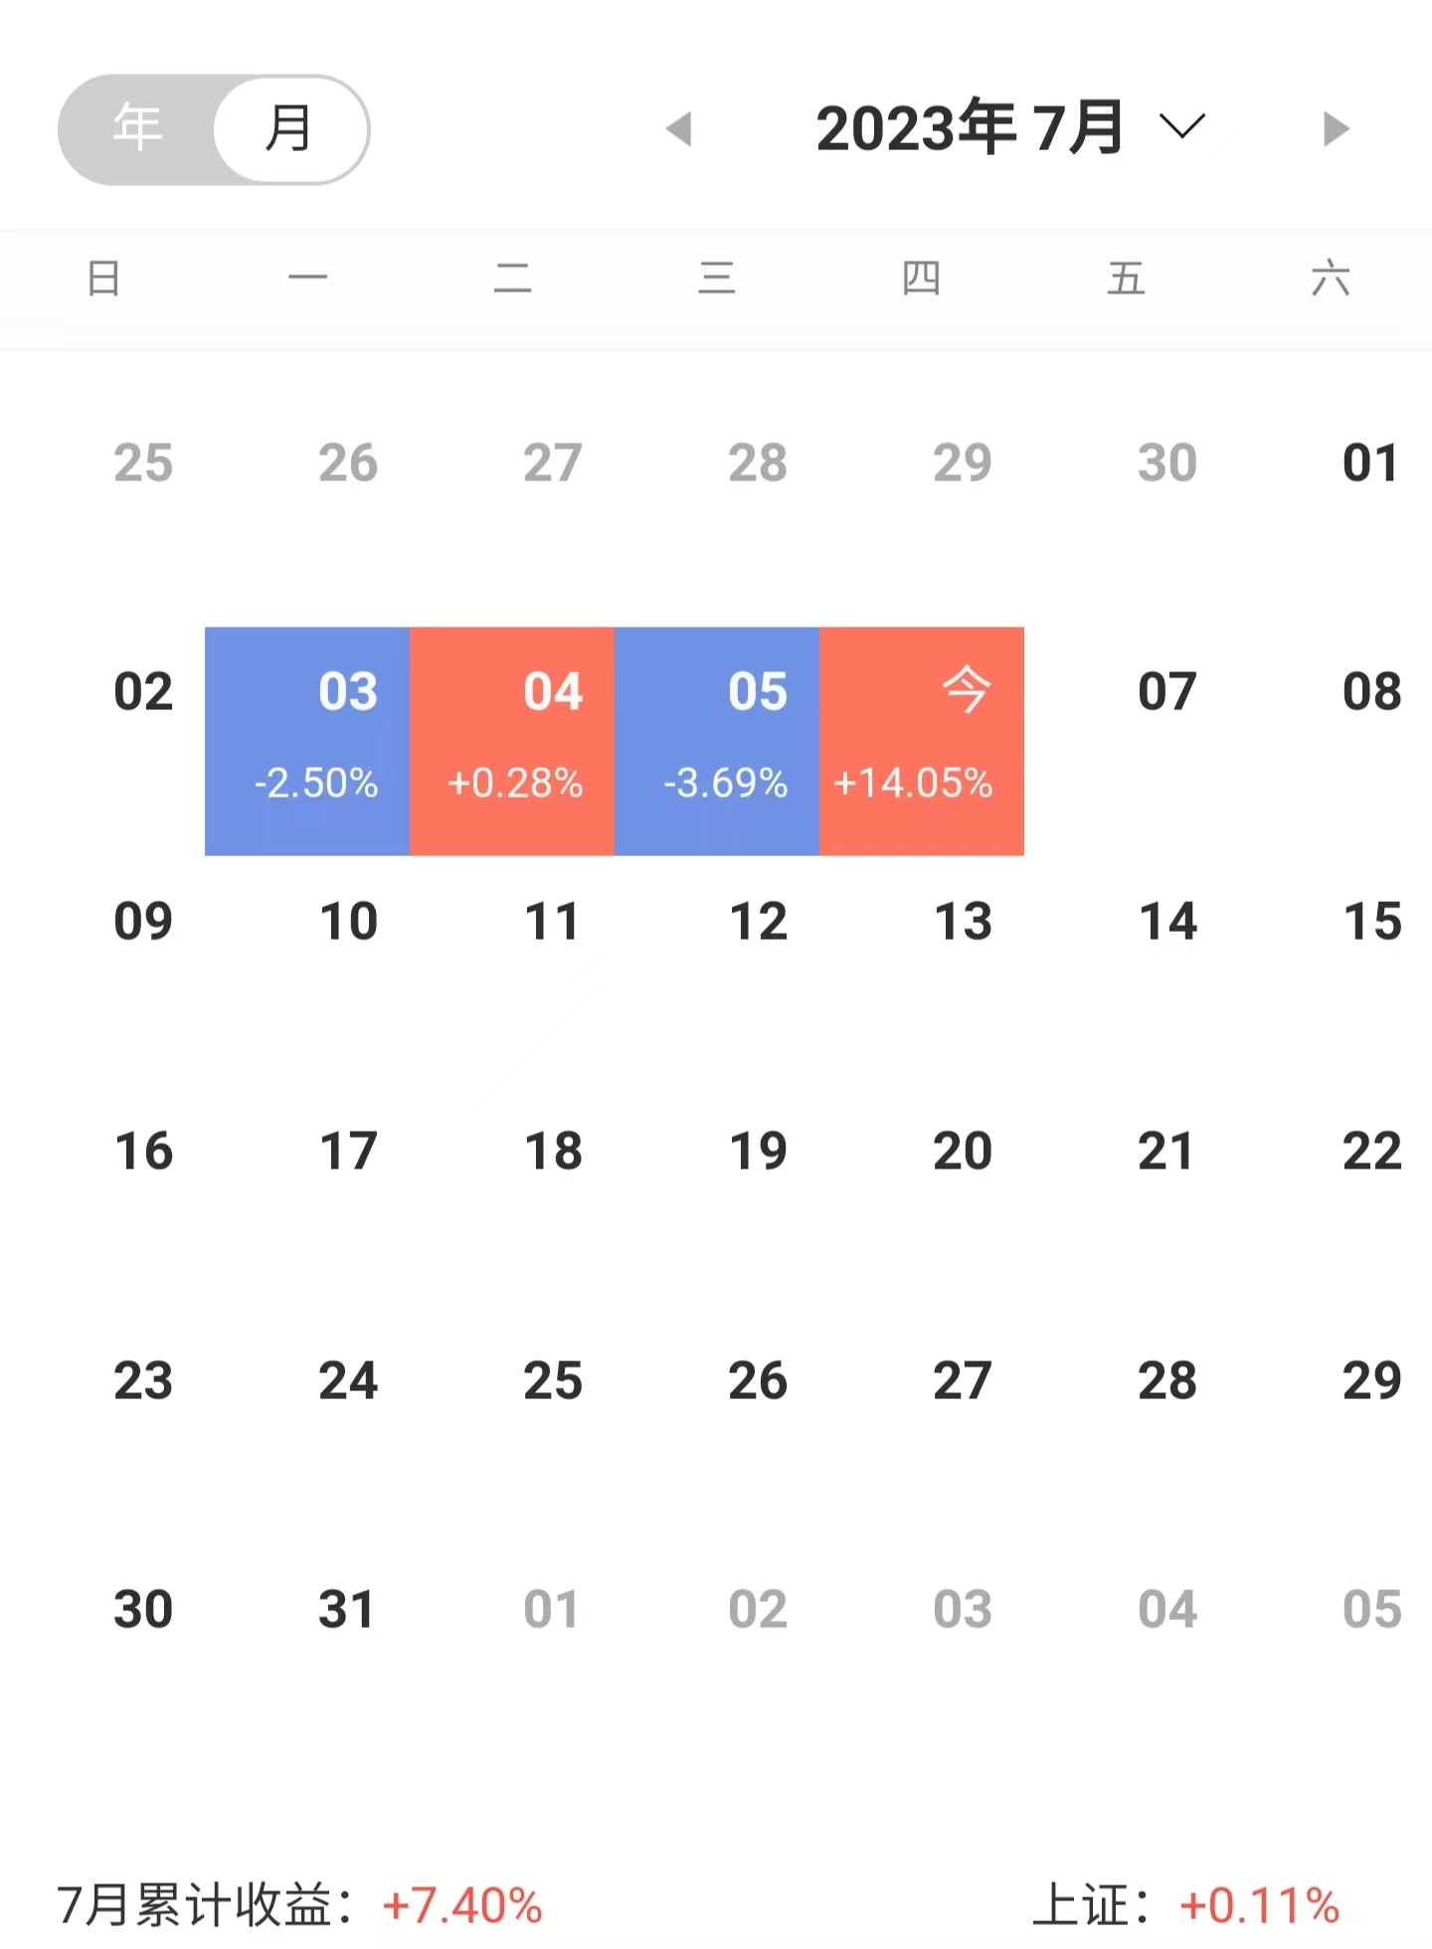This screenshot has width=1432, height=1949.
Task: Open the month picker chevron beside 7月
Action: (x=1182, y=127)
